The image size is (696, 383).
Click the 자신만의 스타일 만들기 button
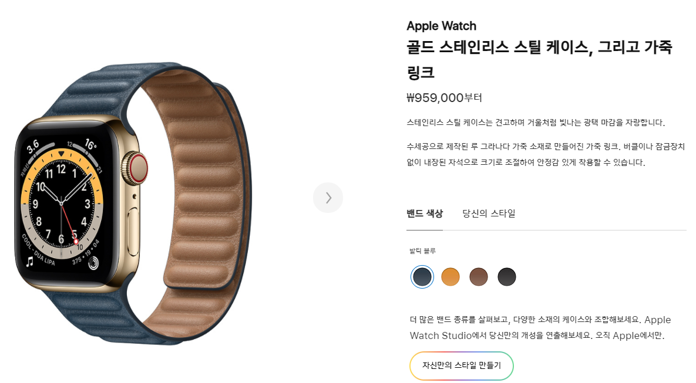pyautogui.click(x=462, y=366)
